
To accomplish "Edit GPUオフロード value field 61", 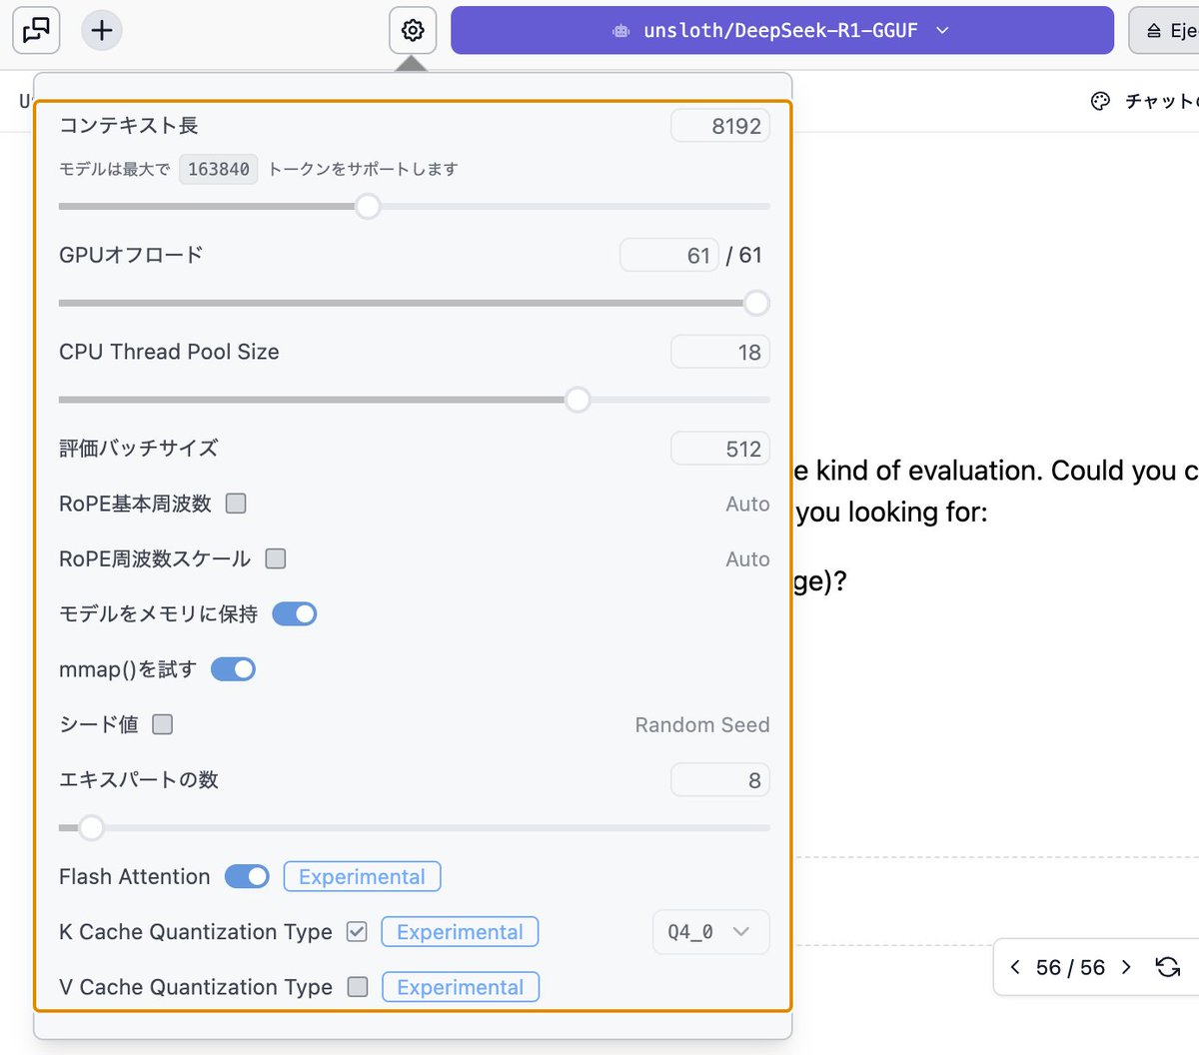I will click(669, 256).
